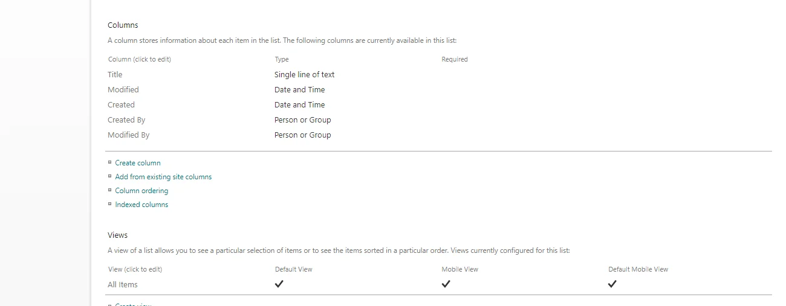This screenshot has height=306, width=786.
Task: Open the Modified By column
Action: [128, 135]
